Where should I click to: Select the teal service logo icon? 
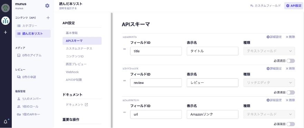click(6, 20)
